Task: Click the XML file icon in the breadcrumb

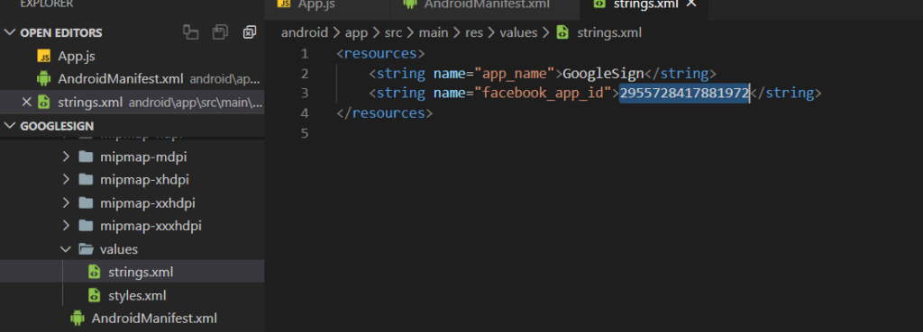Action: 562,33
